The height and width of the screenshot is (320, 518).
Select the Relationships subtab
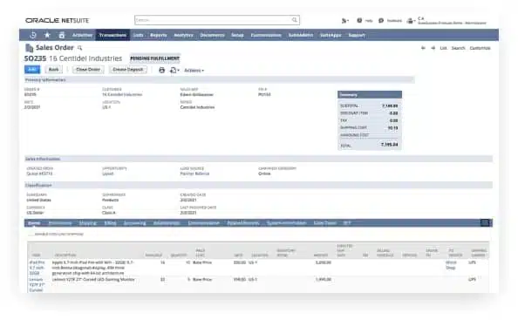167,223
